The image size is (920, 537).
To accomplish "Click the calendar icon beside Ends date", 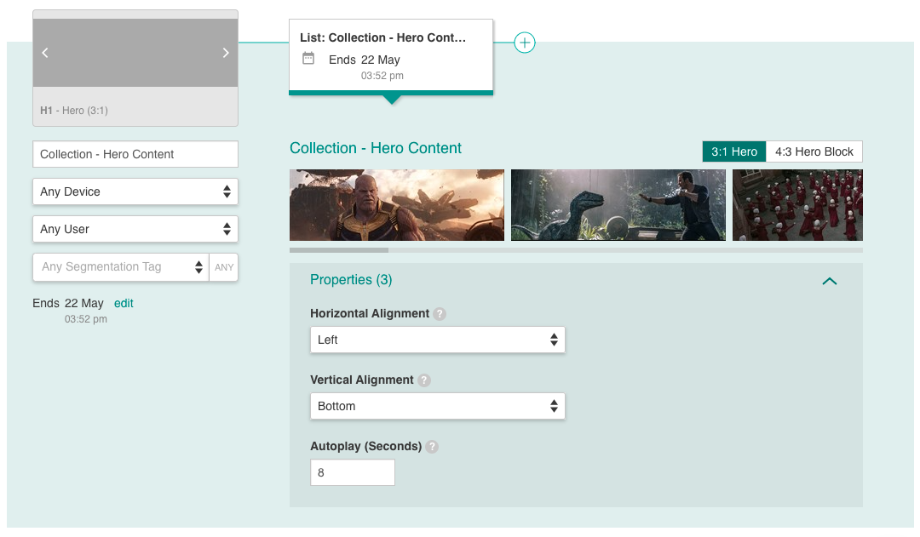I will (x=308, y=58).
